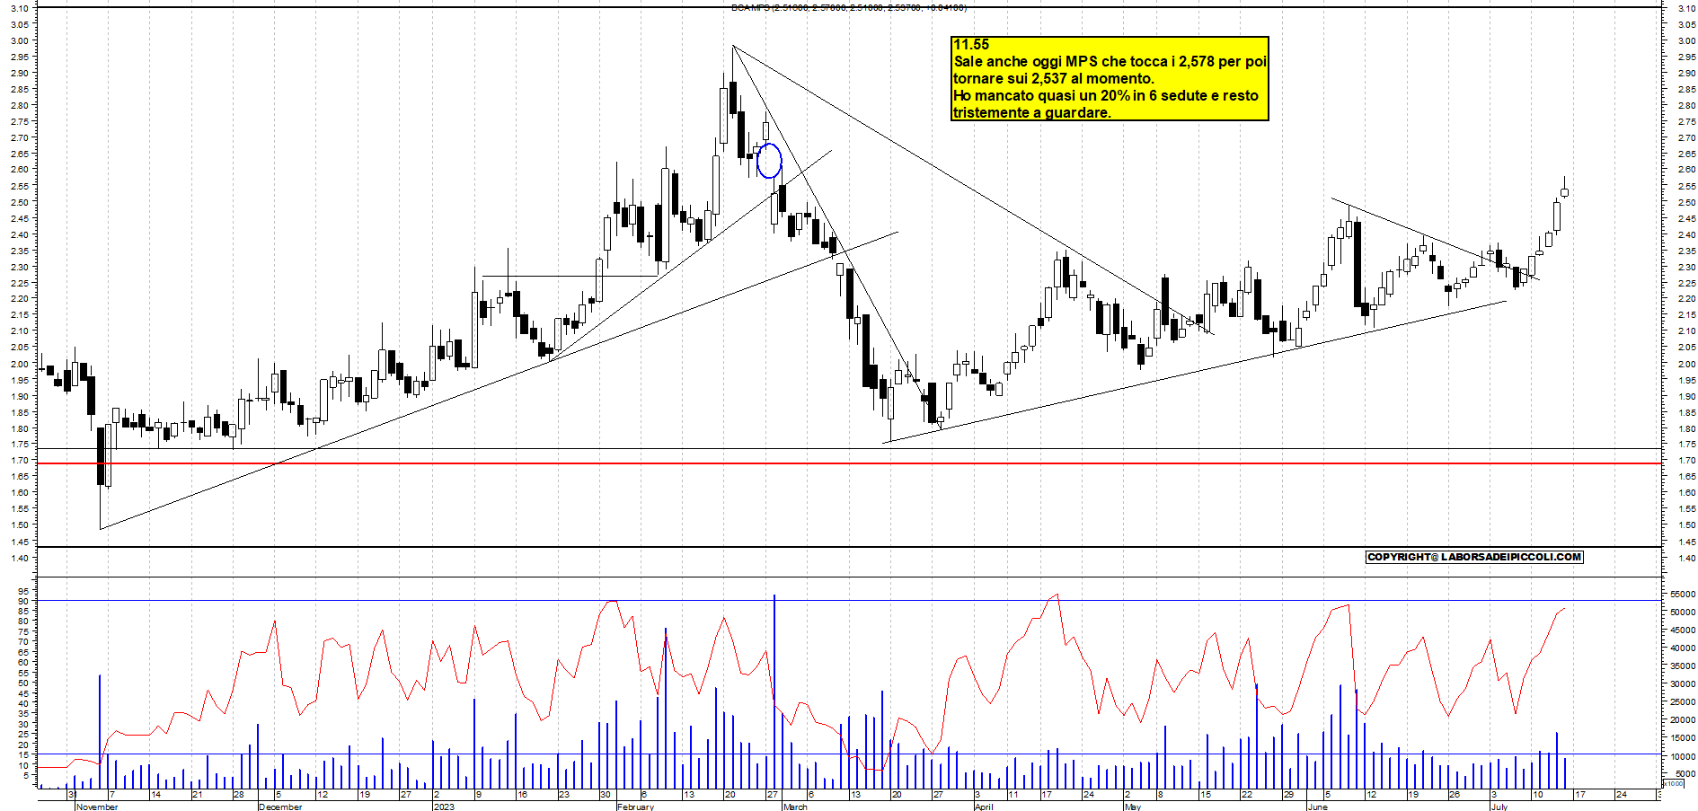Click the 50 label on the oscillator axis
This screenshot has width=1698, height=811.
(x=23, y=683)
